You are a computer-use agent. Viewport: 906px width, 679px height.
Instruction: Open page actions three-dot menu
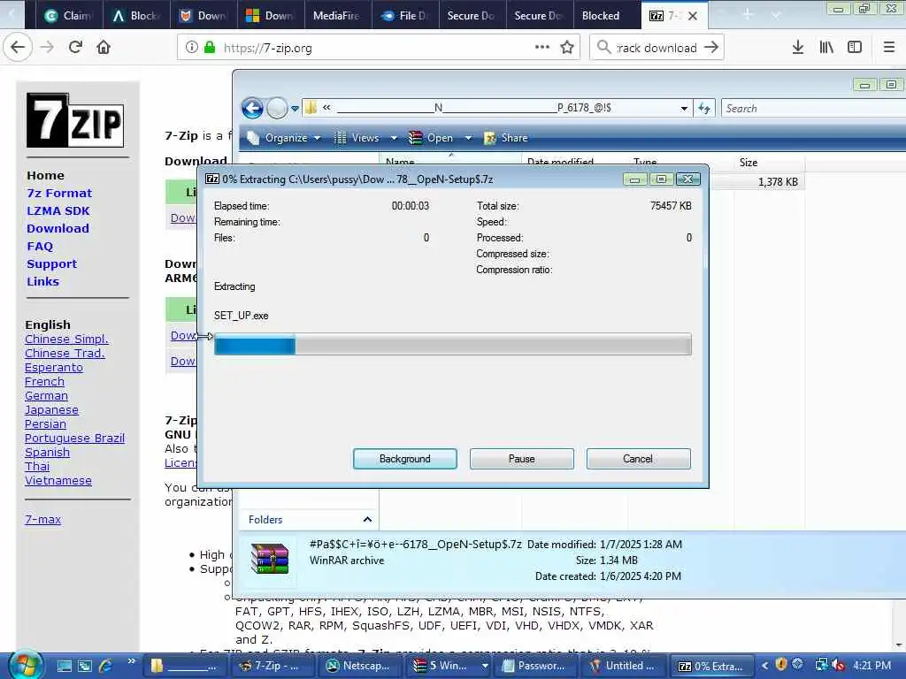coord(542,48)
